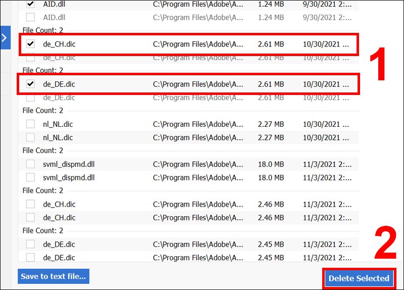
Task: Click the Delete Selected button
Action: coord(359,278)
